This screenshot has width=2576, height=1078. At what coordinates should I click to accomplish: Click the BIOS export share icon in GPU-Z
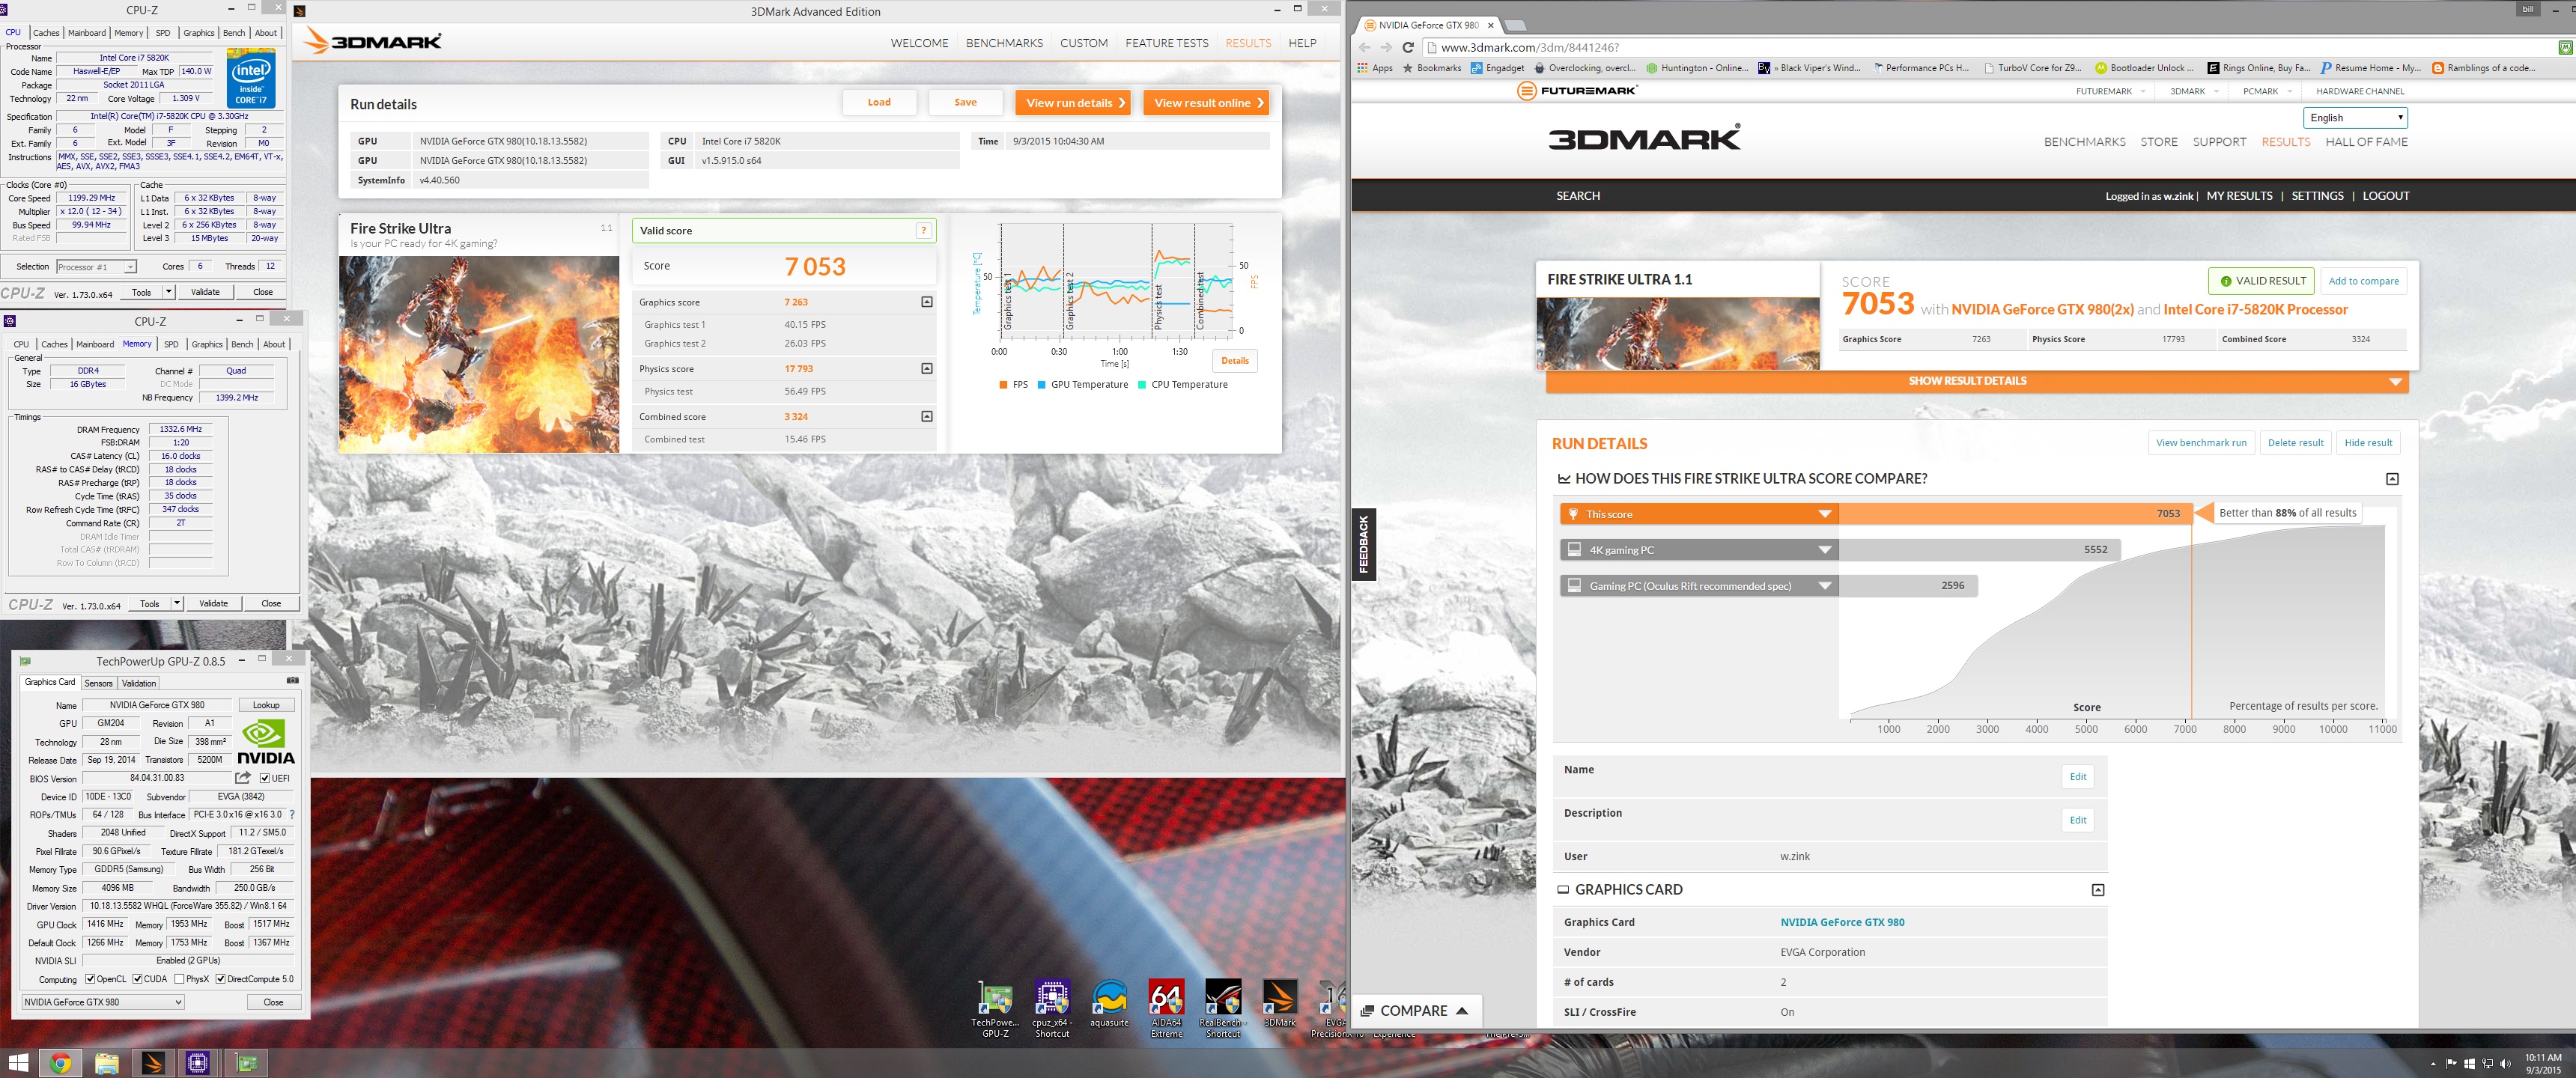(243, 777)
